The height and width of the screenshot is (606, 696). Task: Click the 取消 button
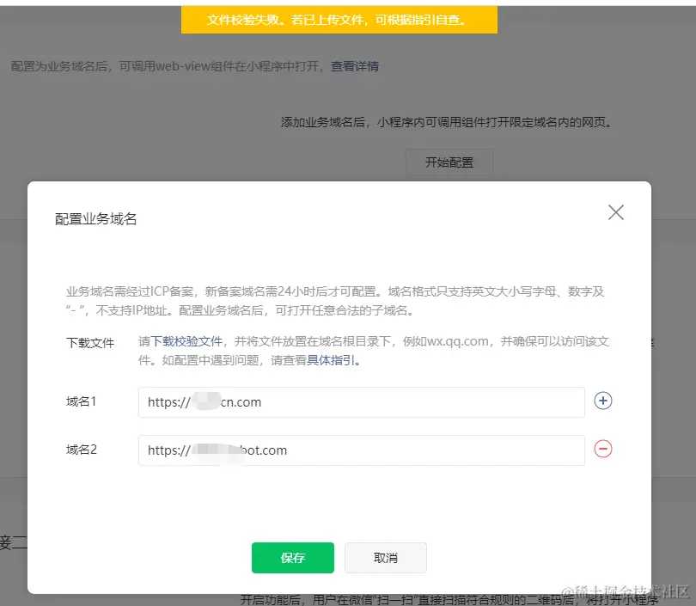tap(385, 558)
